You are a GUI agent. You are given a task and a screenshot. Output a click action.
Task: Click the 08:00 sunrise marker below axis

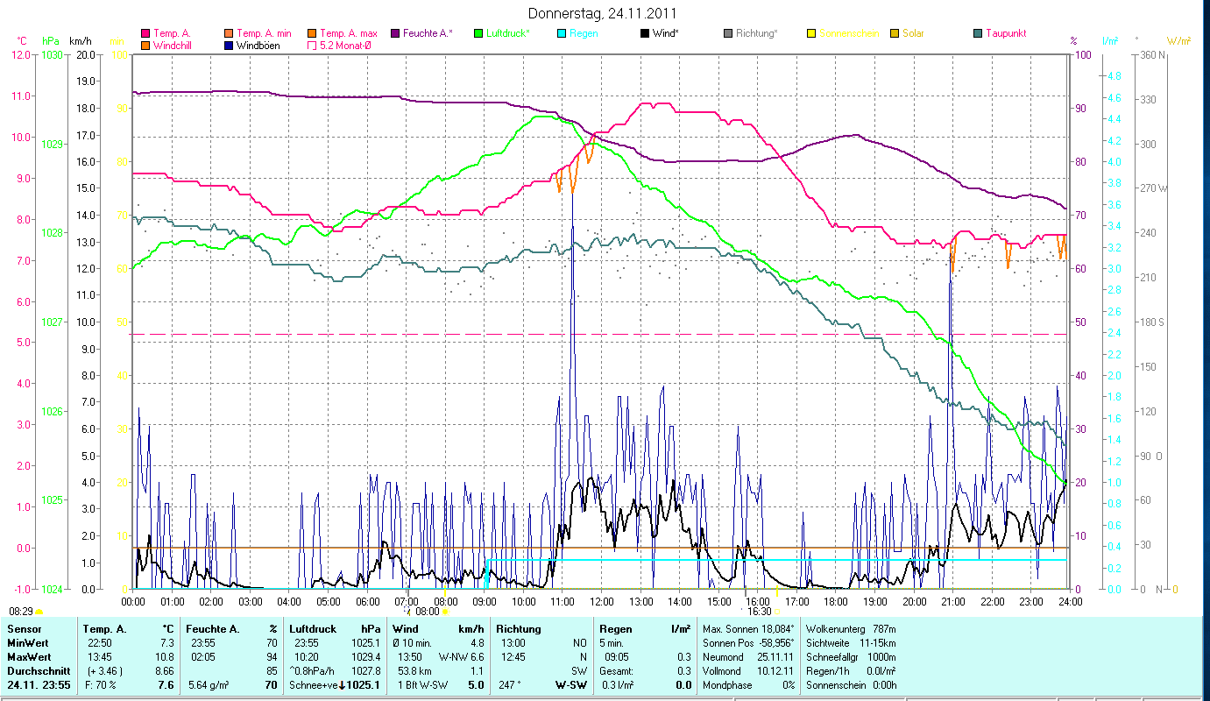pyautogui.click(x=428, y=612)
